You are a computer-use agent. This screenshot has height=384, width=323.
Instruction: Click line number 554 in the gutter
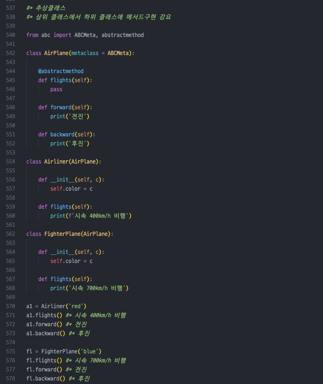click(x=10, y=162)
